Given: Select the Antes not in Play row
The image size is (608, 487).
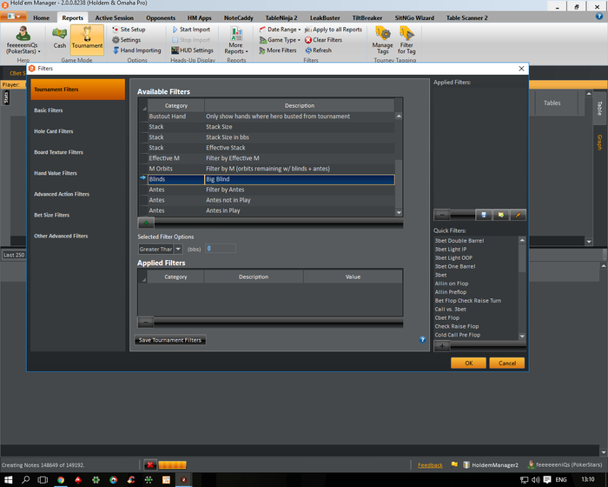Looking at the screenshot, I should tap(271, 200).
